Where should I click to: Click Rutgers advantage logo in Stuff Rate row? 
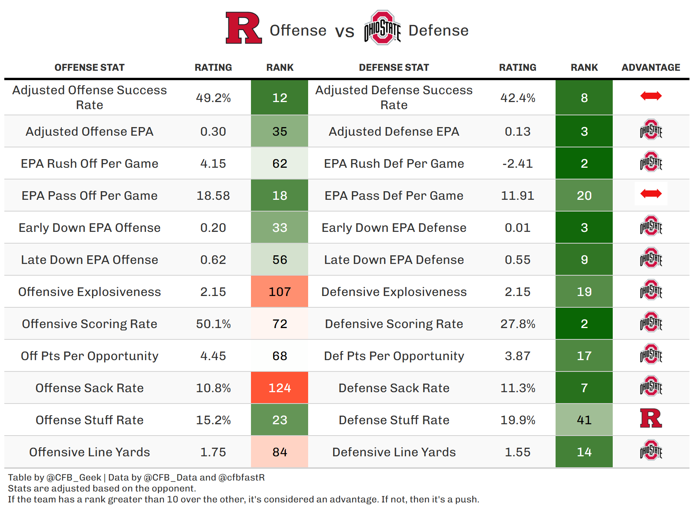pos(651,418)
